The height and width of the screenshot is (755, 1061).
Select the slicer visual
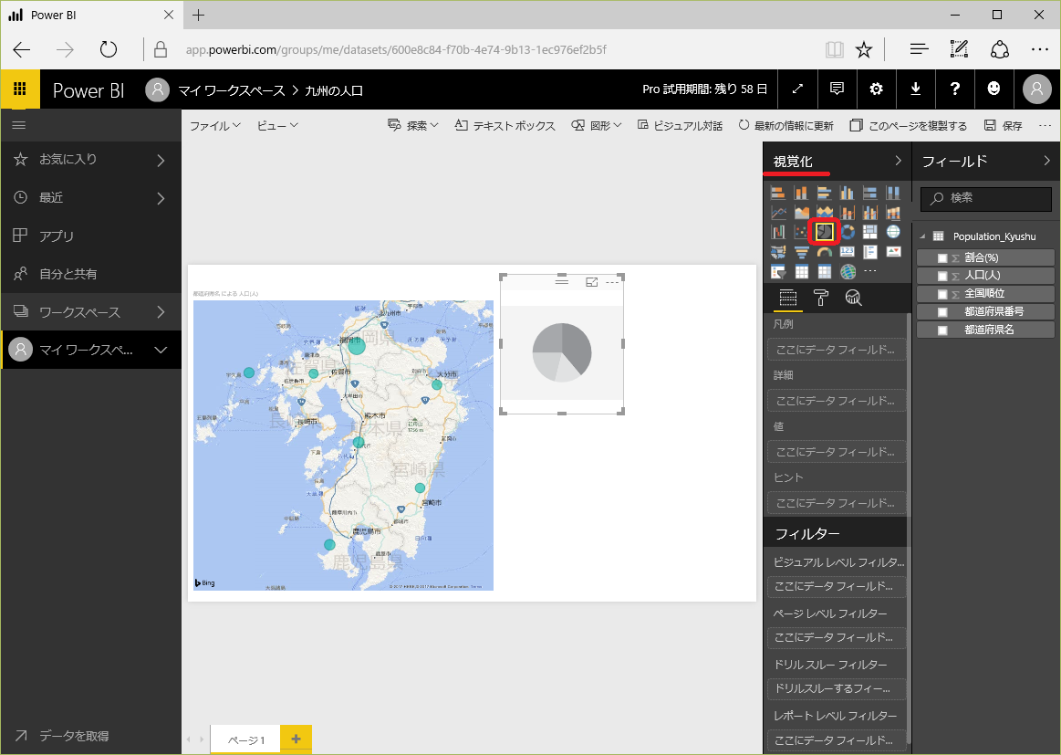click(778, 271)
